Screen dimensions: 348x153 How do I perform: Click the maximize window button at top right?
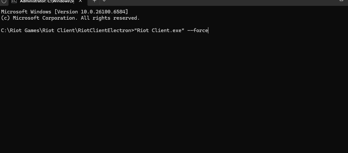pos(341,1)
